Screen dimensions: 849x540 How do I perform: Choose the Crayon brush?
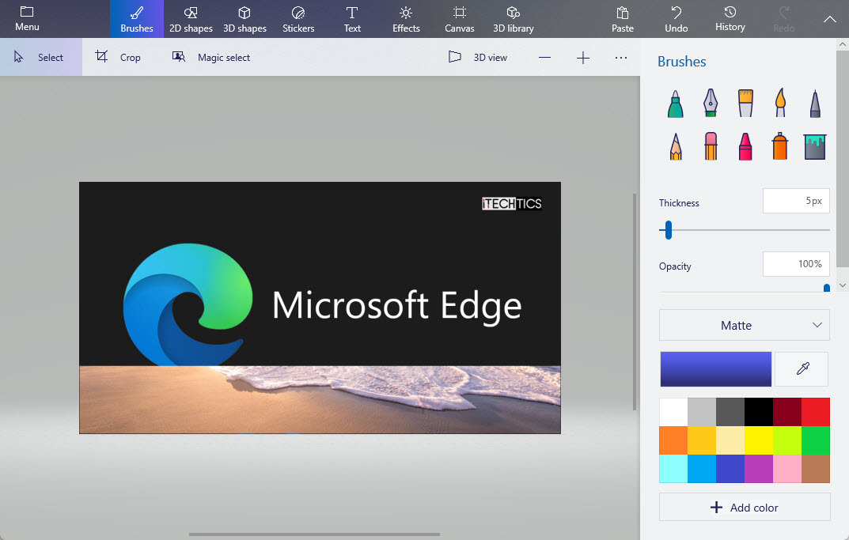coord(745,146)
